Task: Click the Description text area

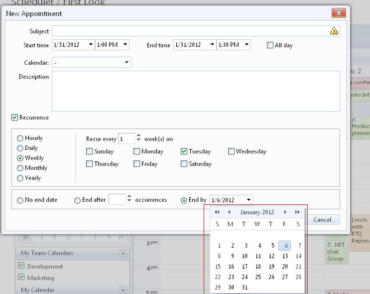Action: pyautogui.click(x=196, y=91)
